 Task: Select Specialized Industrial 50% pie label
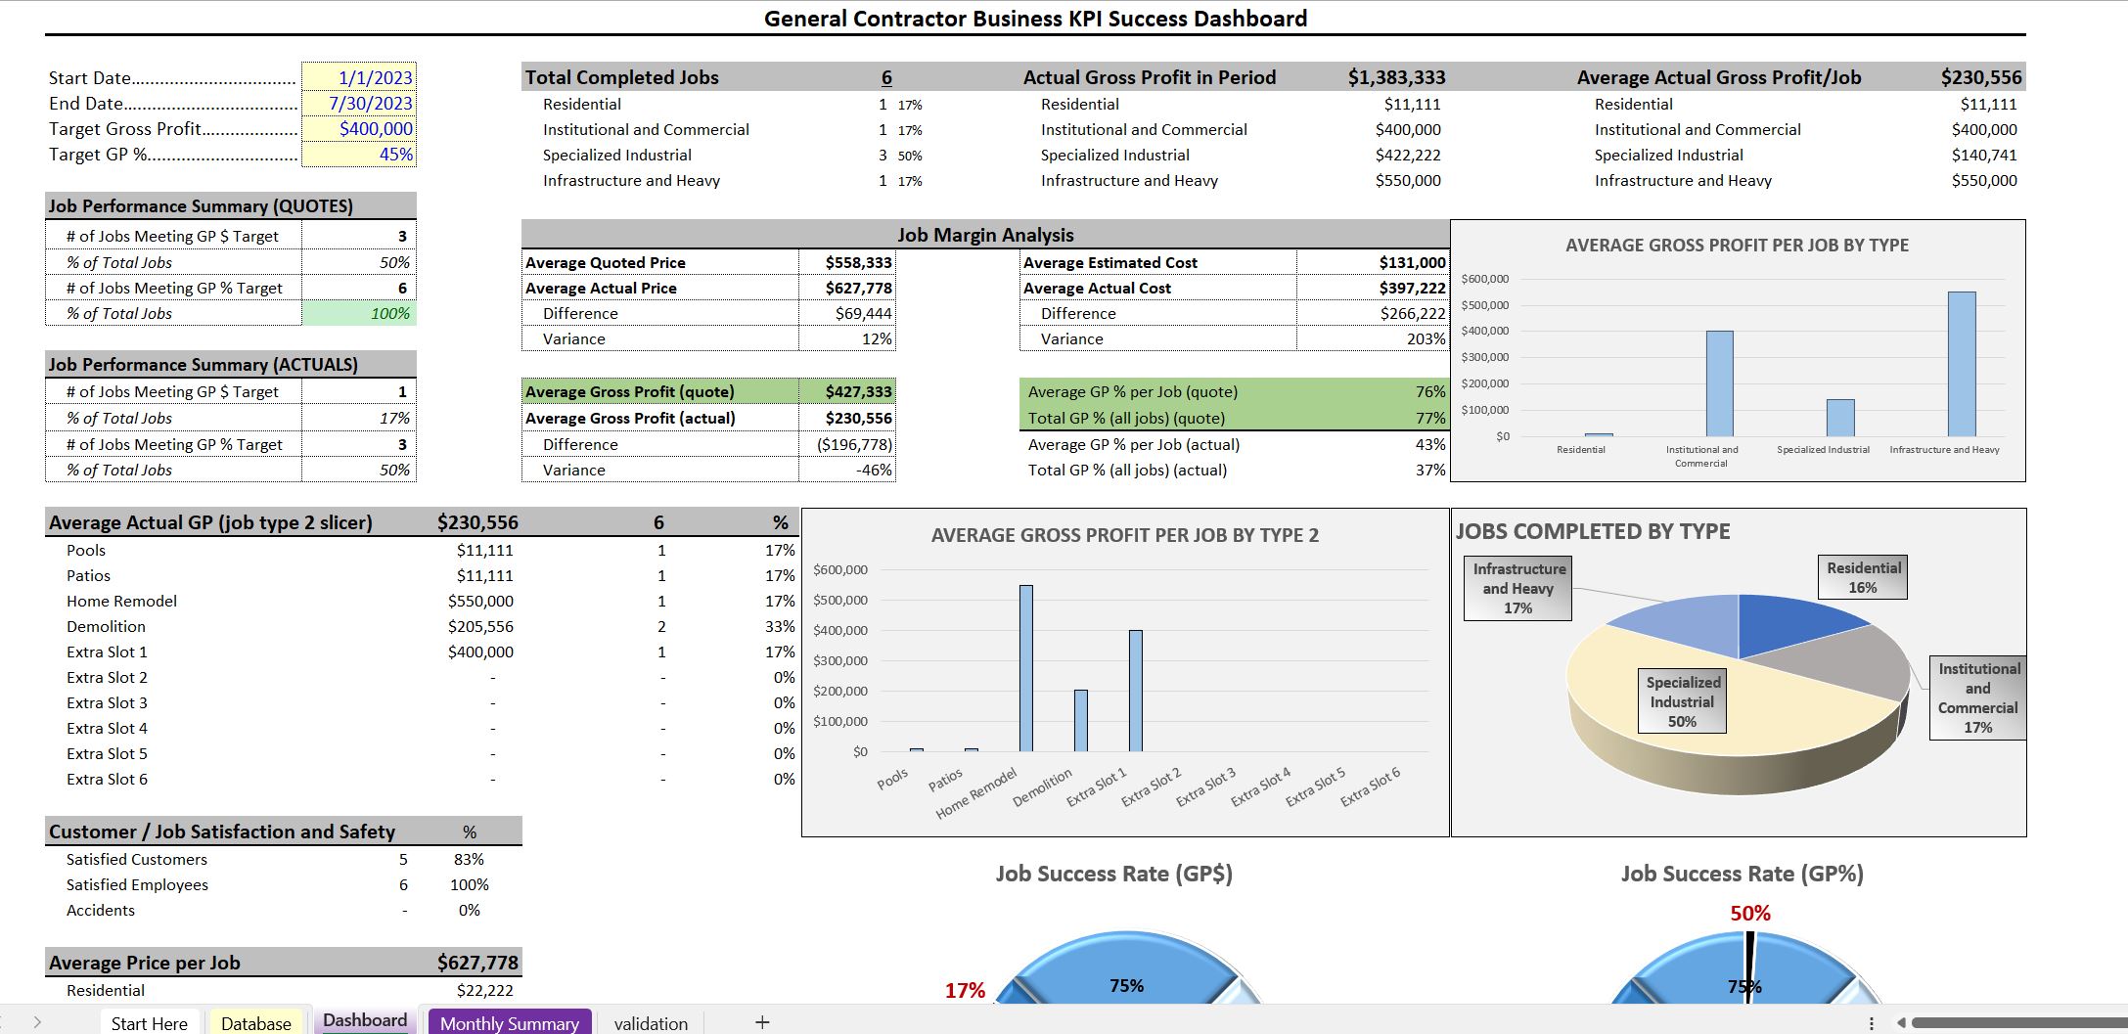tap(1682, 701)
